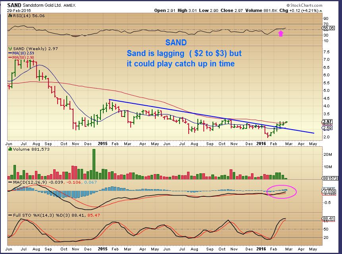Click the red 85.47 stochastic %D value
The height and width of the screenshot is (254, 342).
tap(94, 215)
